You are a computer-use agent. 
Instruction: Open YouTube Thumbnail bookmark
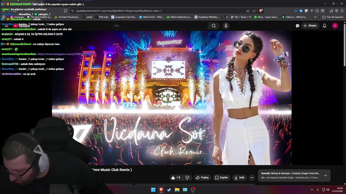point(67,17)
